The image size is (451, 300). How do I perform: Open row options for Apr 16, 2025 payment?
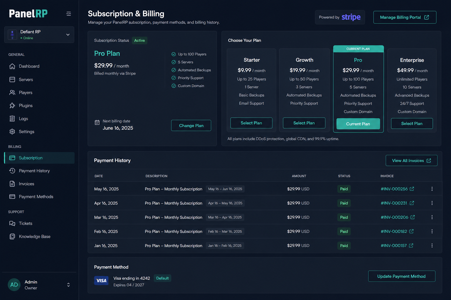click(432, 203)
